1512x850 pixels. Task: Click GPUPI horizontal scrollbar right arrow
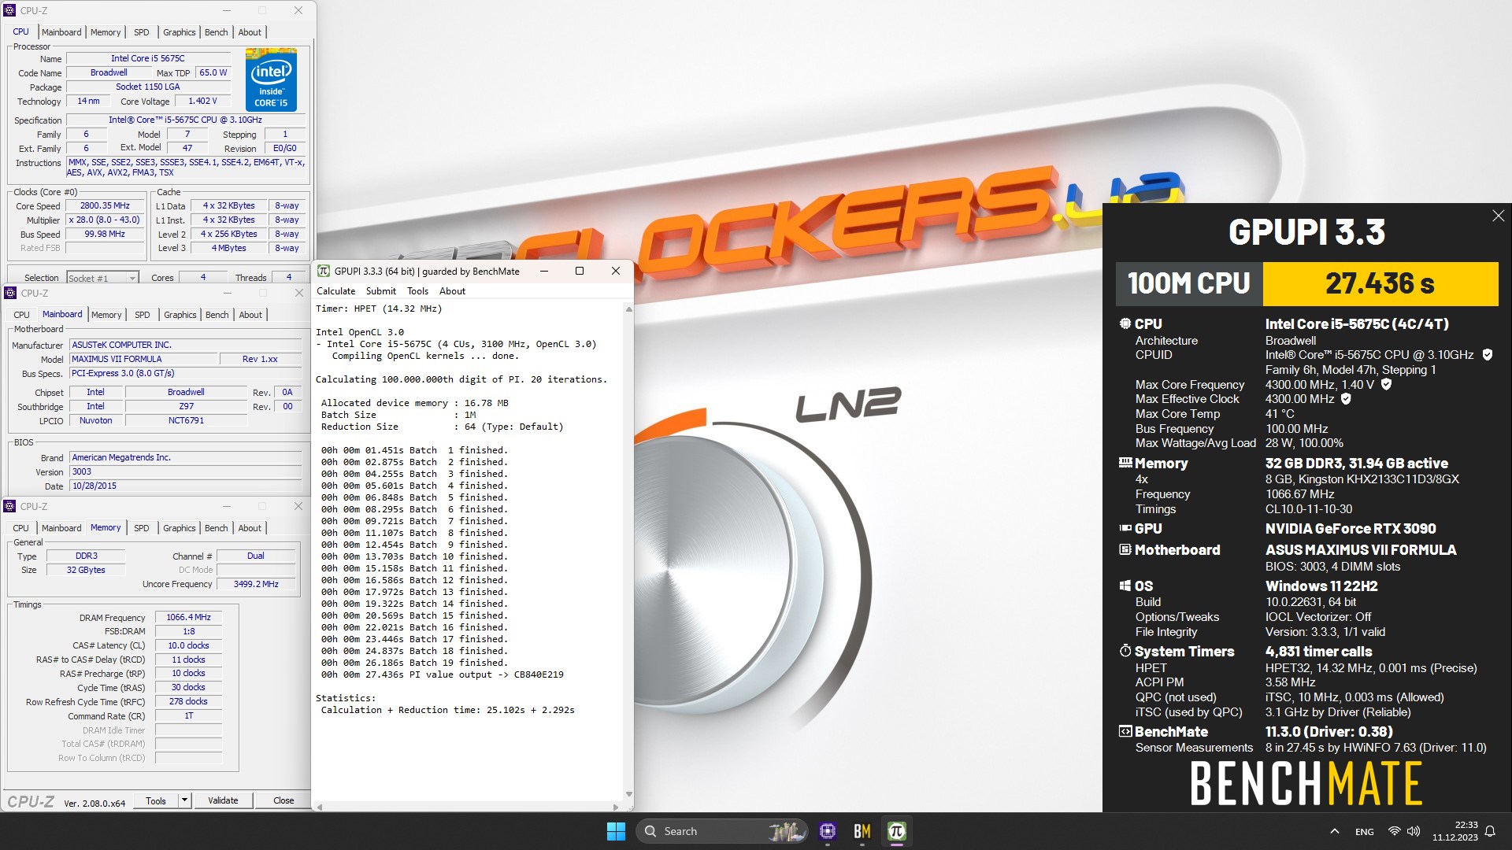click(x=616, y=807)
